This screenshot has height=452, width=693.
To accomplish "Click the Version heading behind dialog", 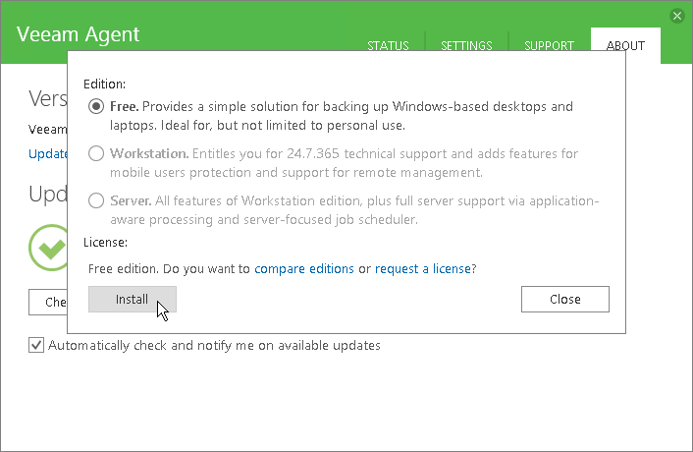I will pos(47,98).
